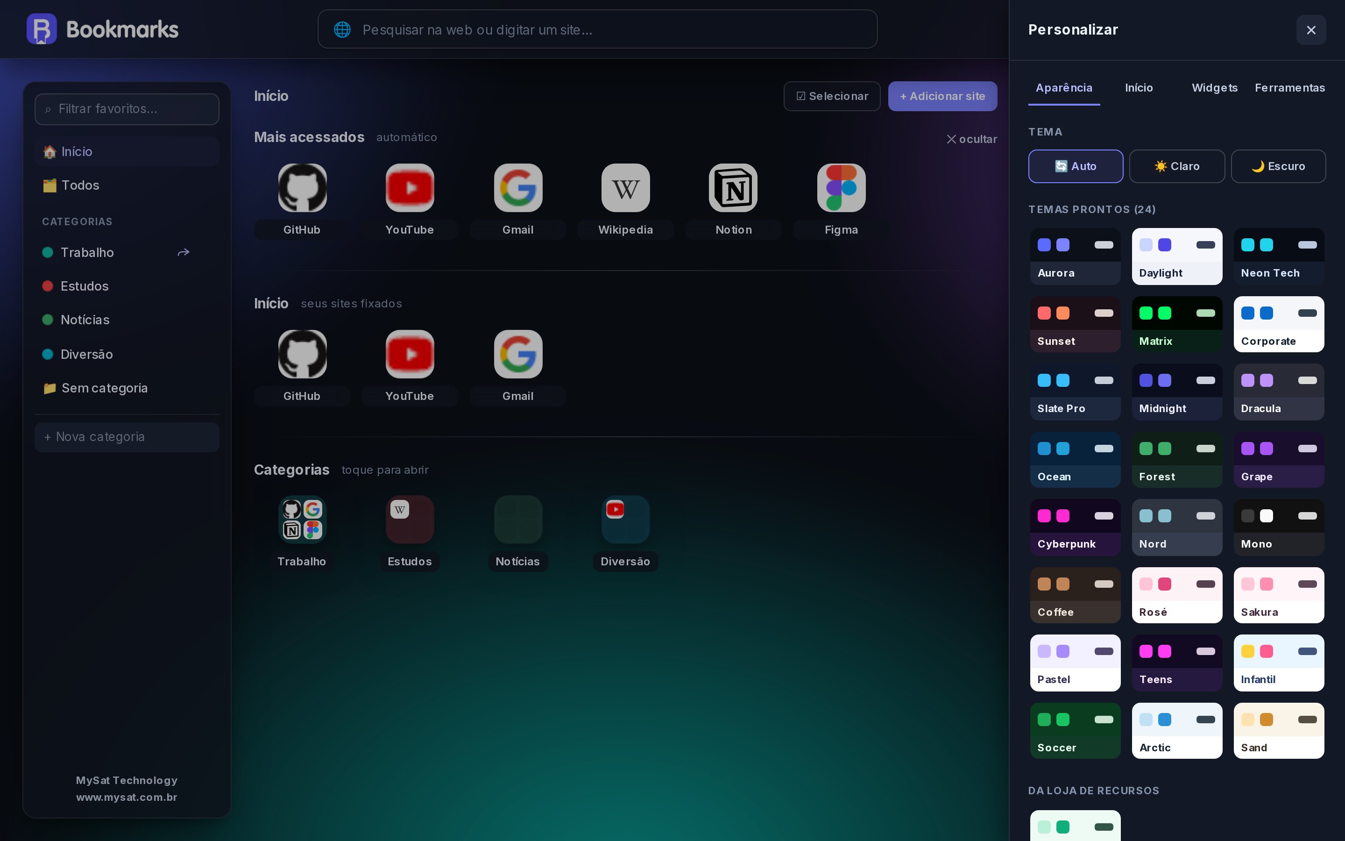
Task: Open the Gmail icon under Mais acessados
Action: (x=518, y=187)
